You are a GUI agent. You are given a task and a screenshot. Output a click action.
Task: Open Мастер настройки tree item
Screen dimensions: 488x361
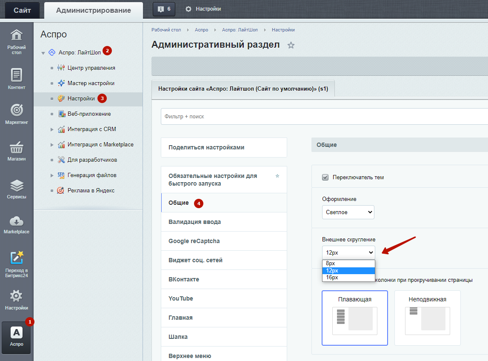point(91,83)
